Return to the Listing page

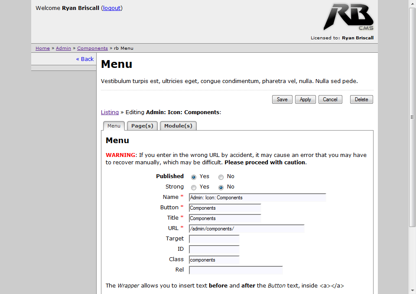click(x=110, y=112)
